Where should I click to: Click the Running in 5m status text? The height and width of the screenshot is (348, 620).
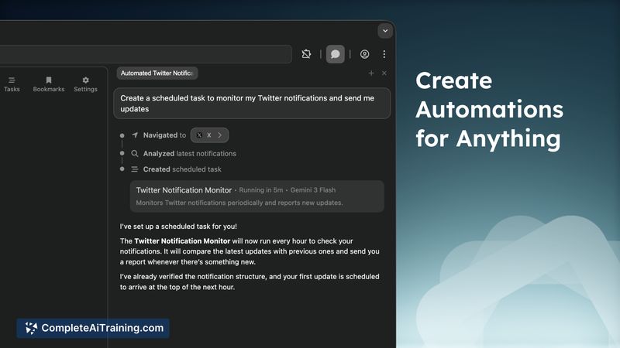tap(261, 189)
